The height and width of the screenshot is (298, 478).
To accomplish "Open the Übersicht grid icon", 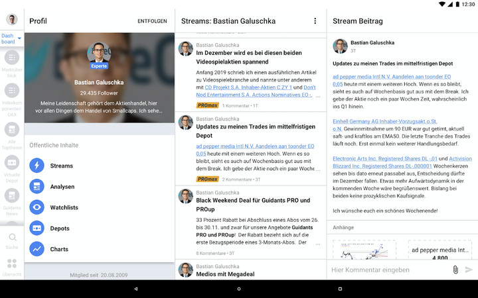I will tap(12, 264).
